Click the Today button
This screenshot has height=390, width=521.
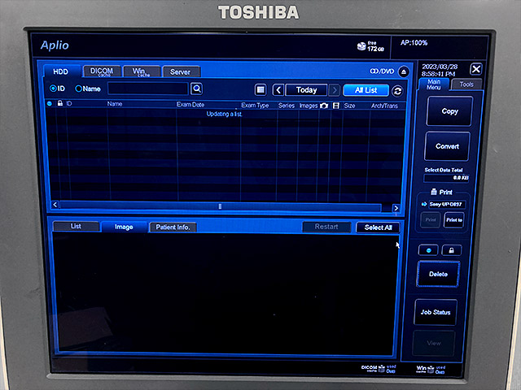306,90
